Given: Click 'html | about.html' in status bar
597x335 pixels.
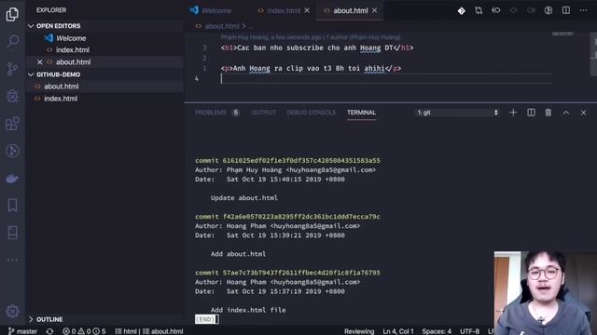Looking at the screenshot, I should click(149, 331).
